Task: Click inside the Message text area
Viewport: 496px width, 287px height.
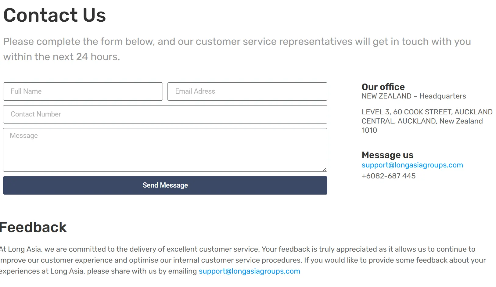Action: pyautogui.click(x=165, y=149)
